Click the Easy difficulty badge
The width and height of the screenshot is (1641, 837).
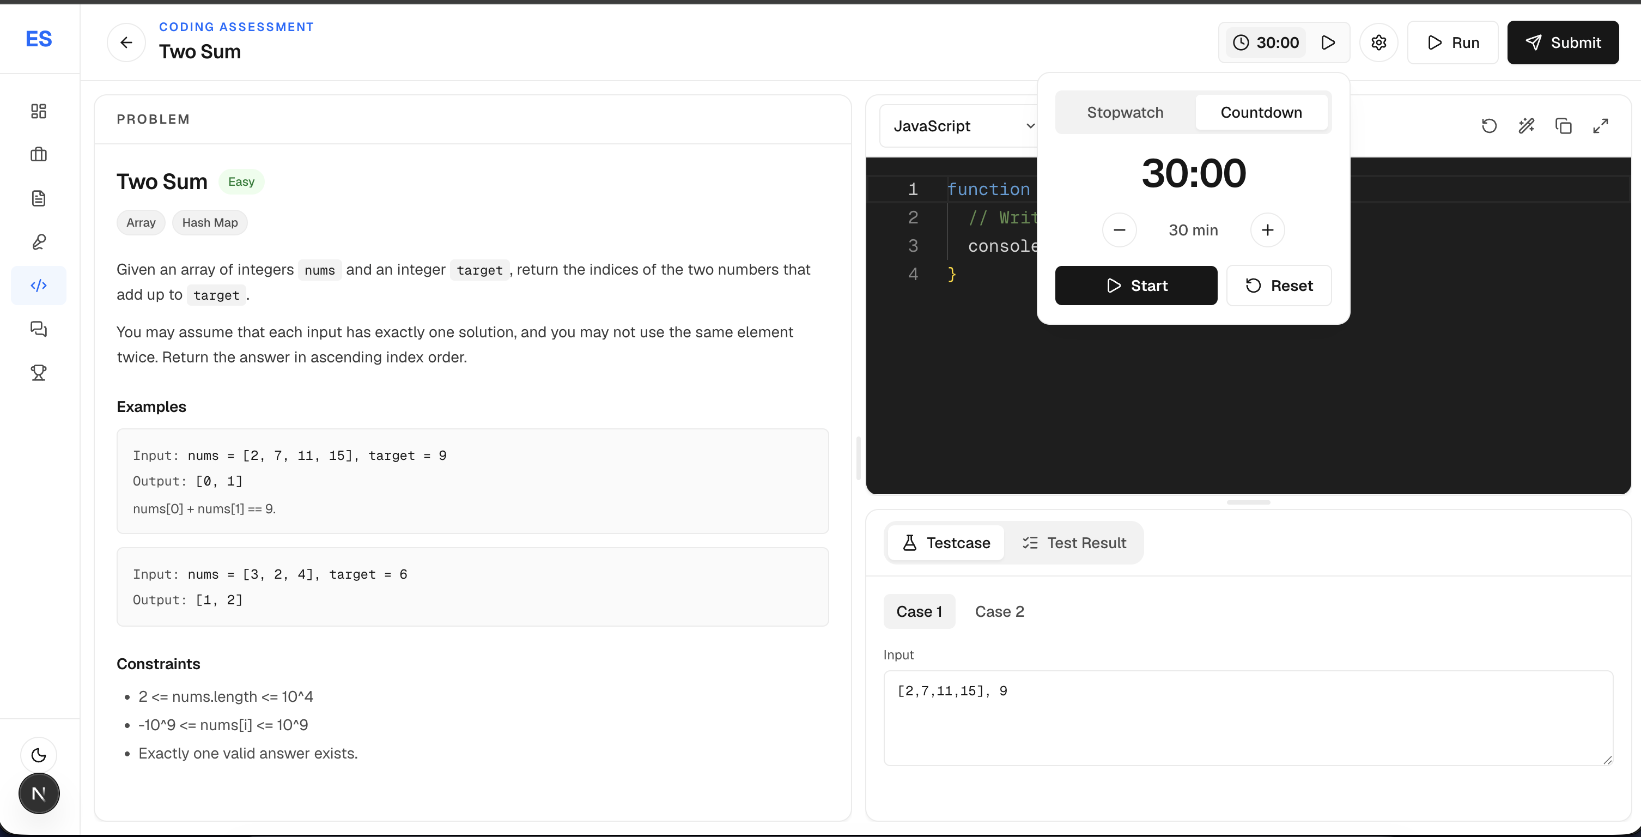coord(241,181)
